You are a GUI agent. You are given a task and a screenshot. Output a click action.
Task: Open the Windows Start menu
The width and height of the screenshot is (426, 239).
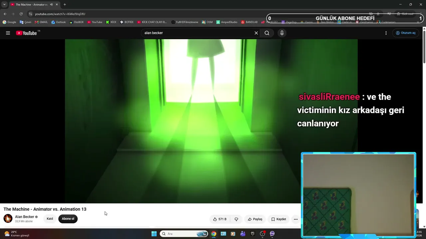click(x=154, y=234)
